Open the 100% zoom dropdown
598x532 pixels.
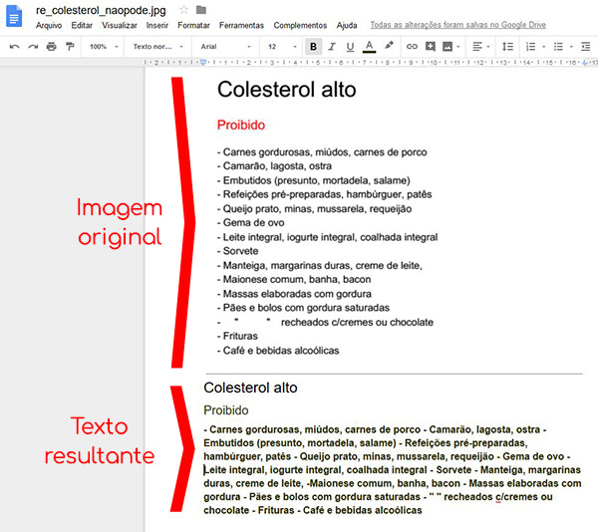tap(104, 47)
